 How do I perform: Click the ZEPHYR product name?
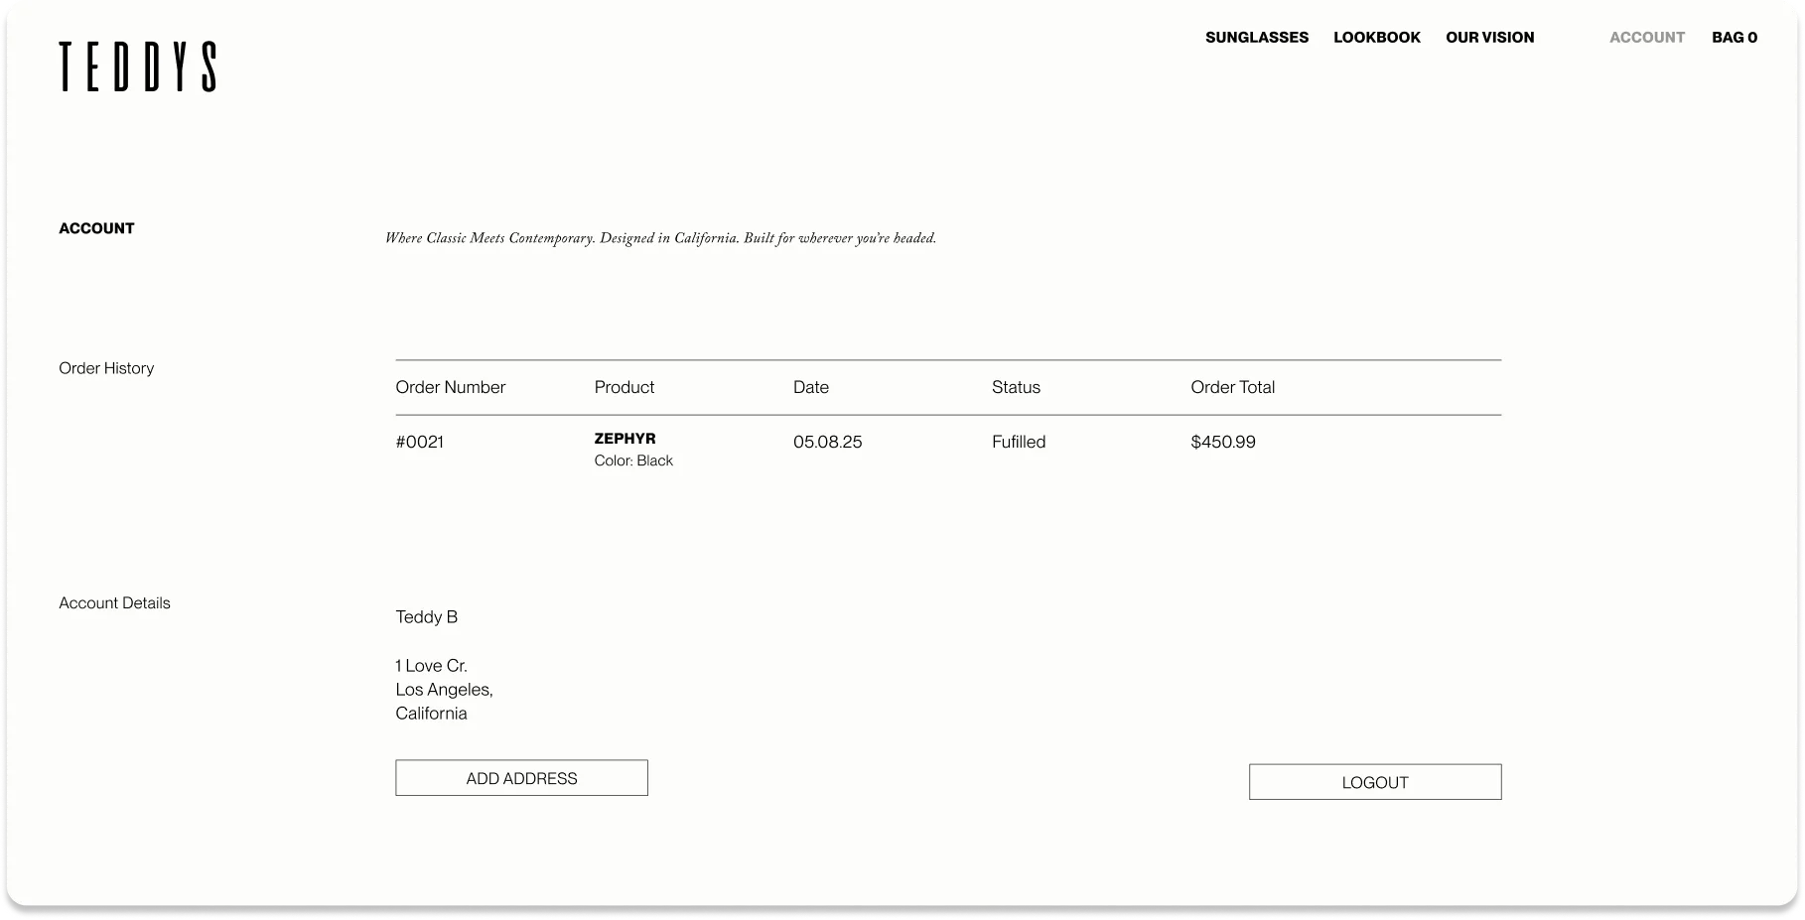tap(625, 439)
